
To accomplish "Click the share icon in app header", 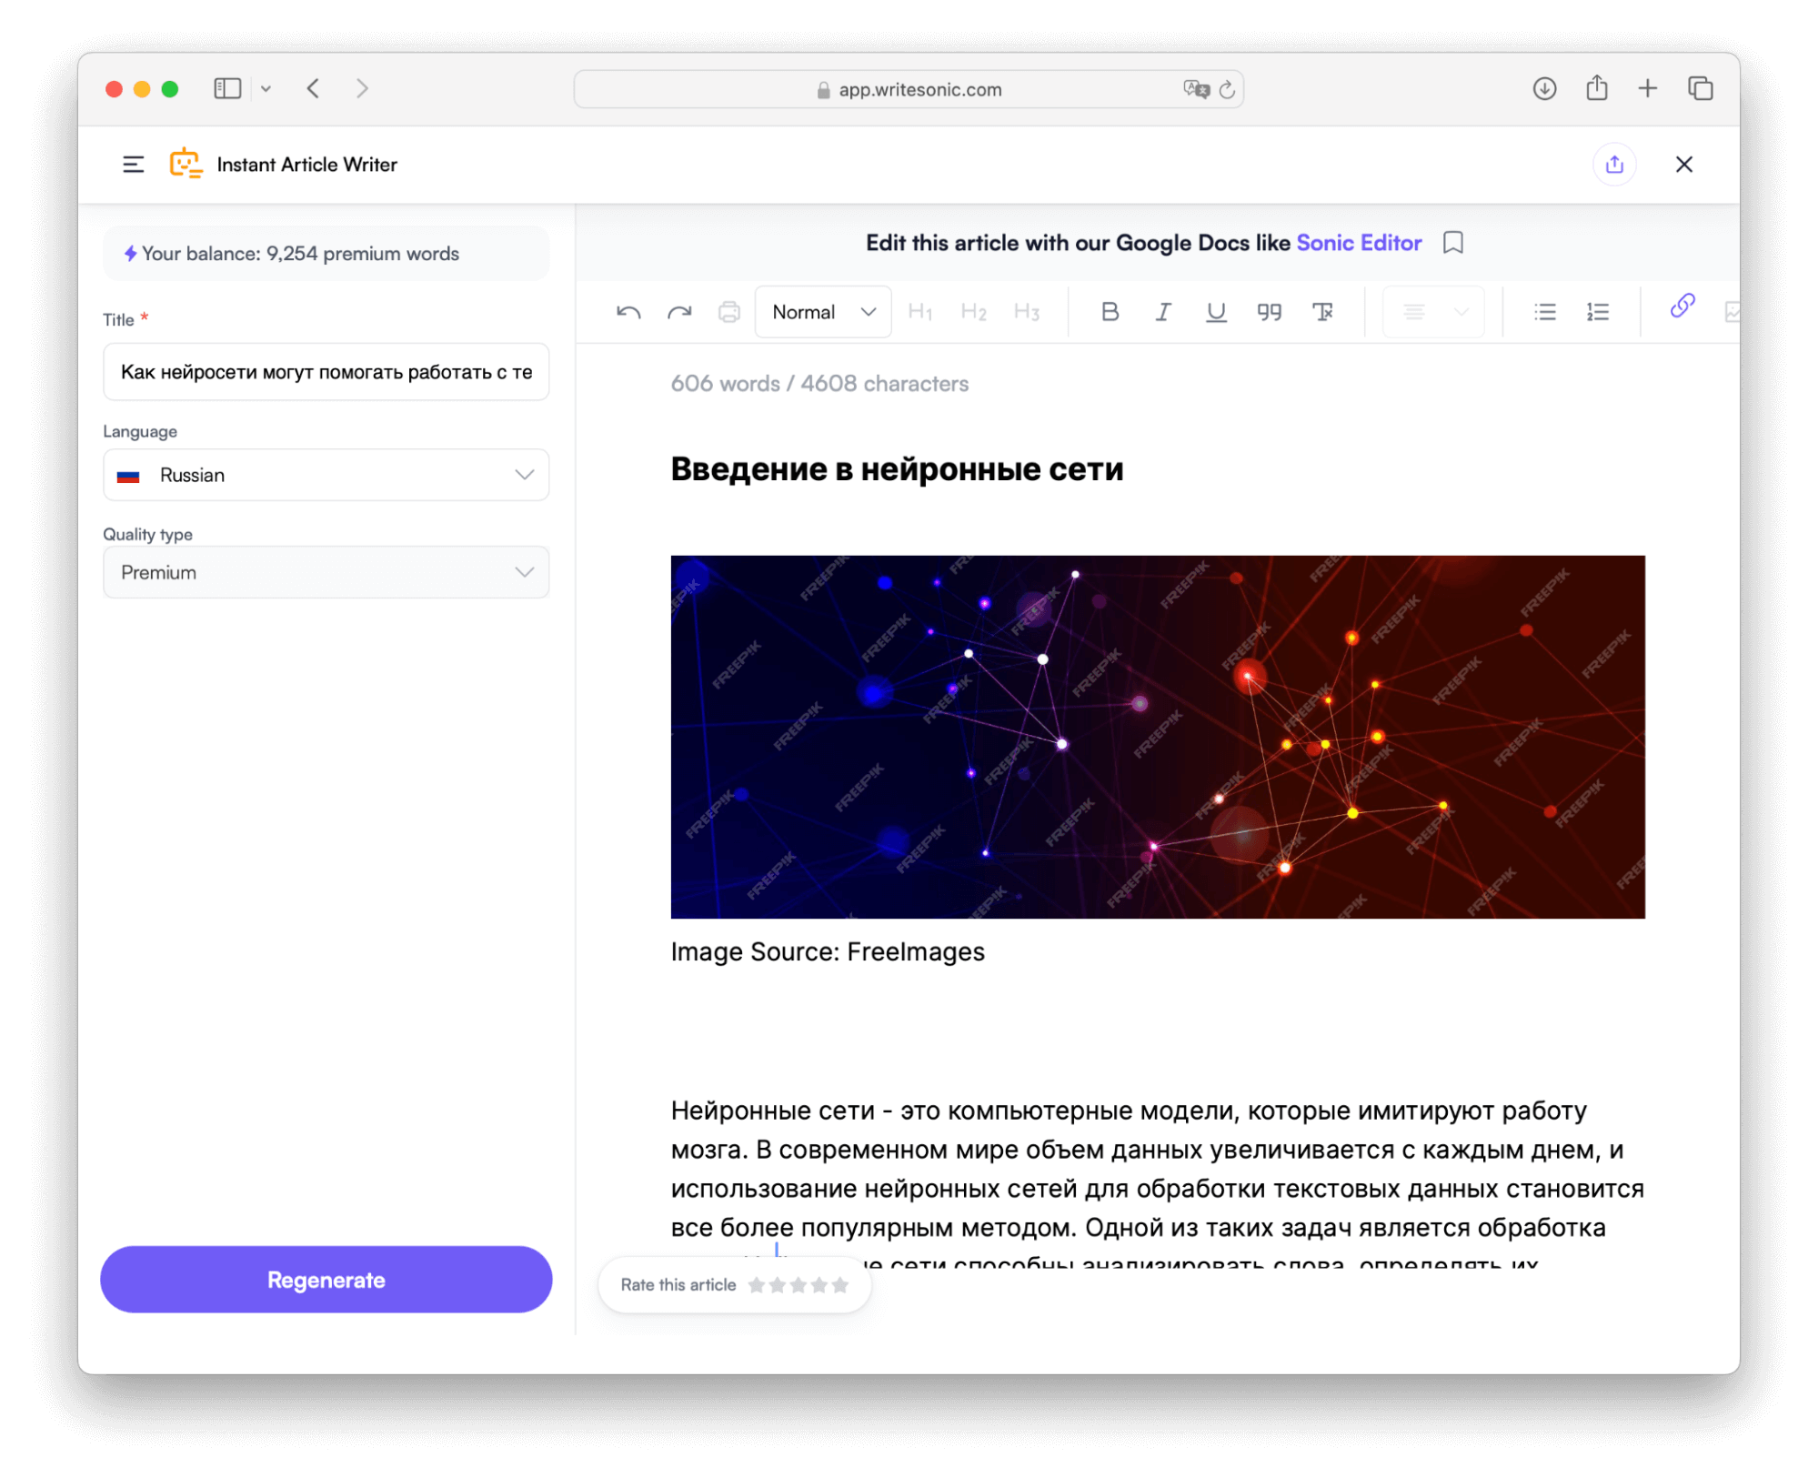I will (x=1614, y=165).
